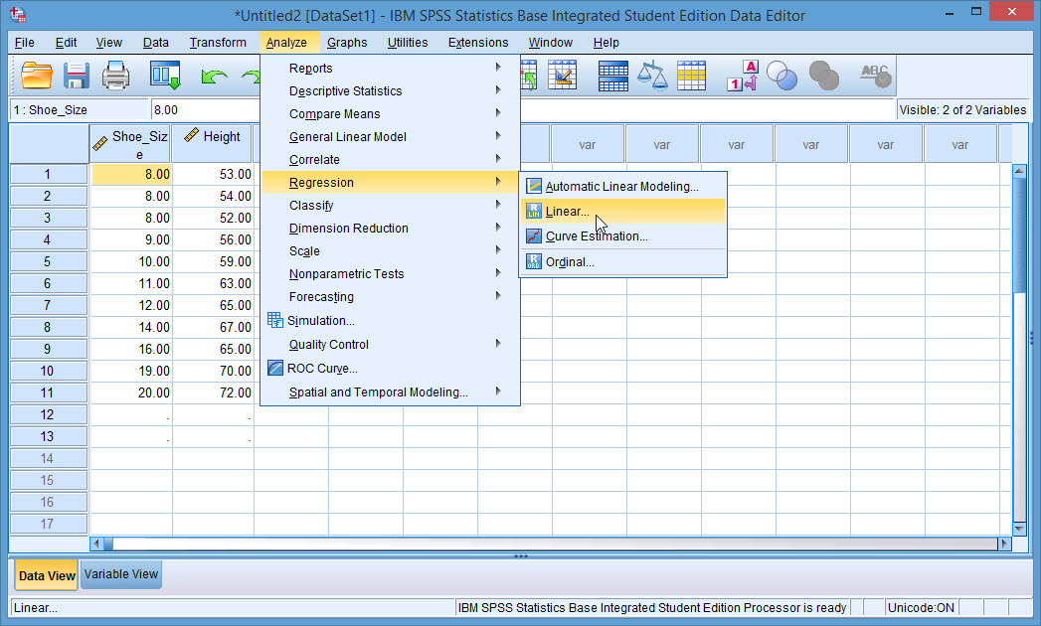Viewport: 1041px width, 626px height.
Task: Undo the last action
Action: tap(214, 77)
